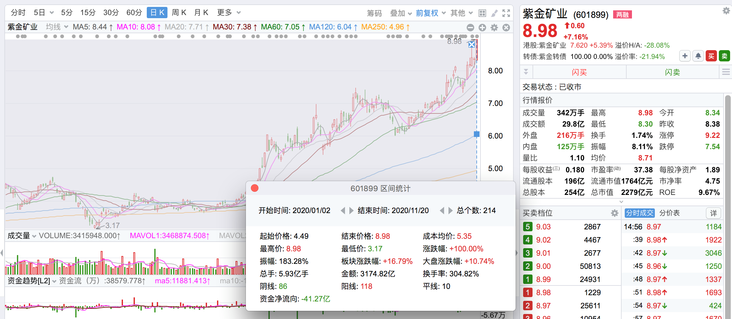Expand the 叠加 overlay dropdown
Image resolution: width=732 pixels, height=319 pixels.
400,13
